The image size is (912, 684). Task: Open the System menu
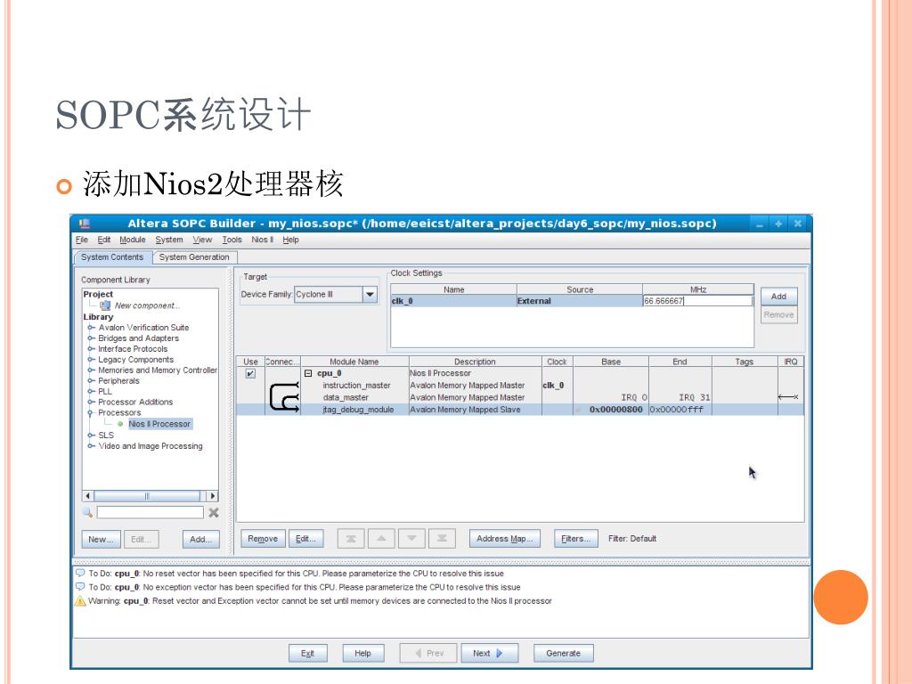(x=168, y=240)
